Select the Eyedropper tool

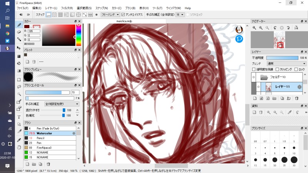[x=19, y=140]
